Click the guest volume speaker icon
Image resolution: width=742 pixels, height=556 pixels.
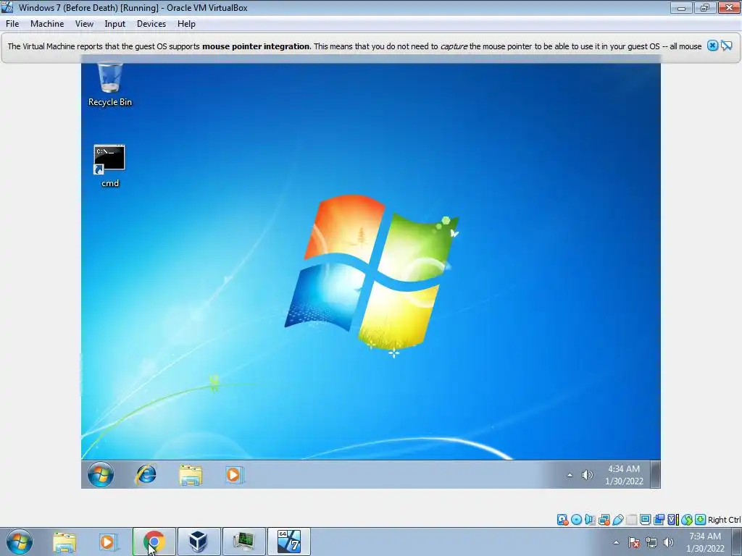(587, 475)
